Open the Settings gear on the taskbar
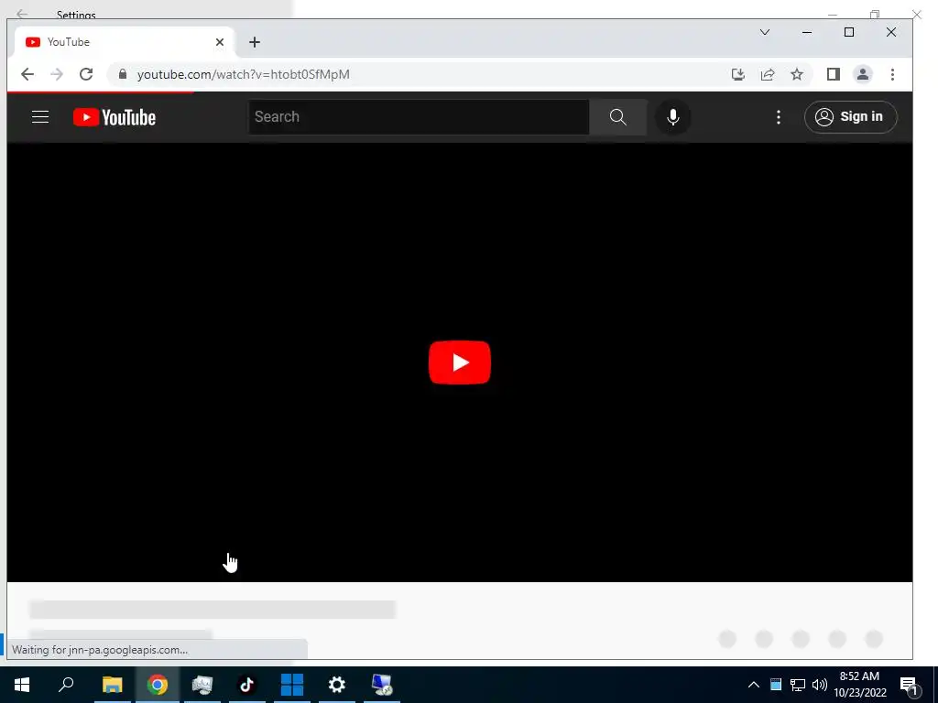The width and height of the screenshot is (938, 703). (x=337, y=685)
